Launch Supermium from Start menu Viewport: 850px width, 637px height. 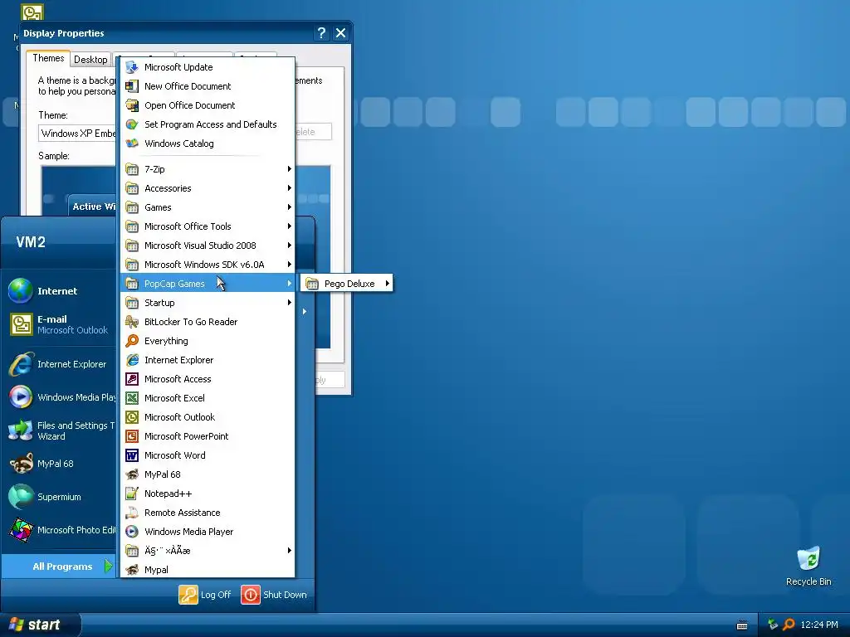click(x=61, y=497)
